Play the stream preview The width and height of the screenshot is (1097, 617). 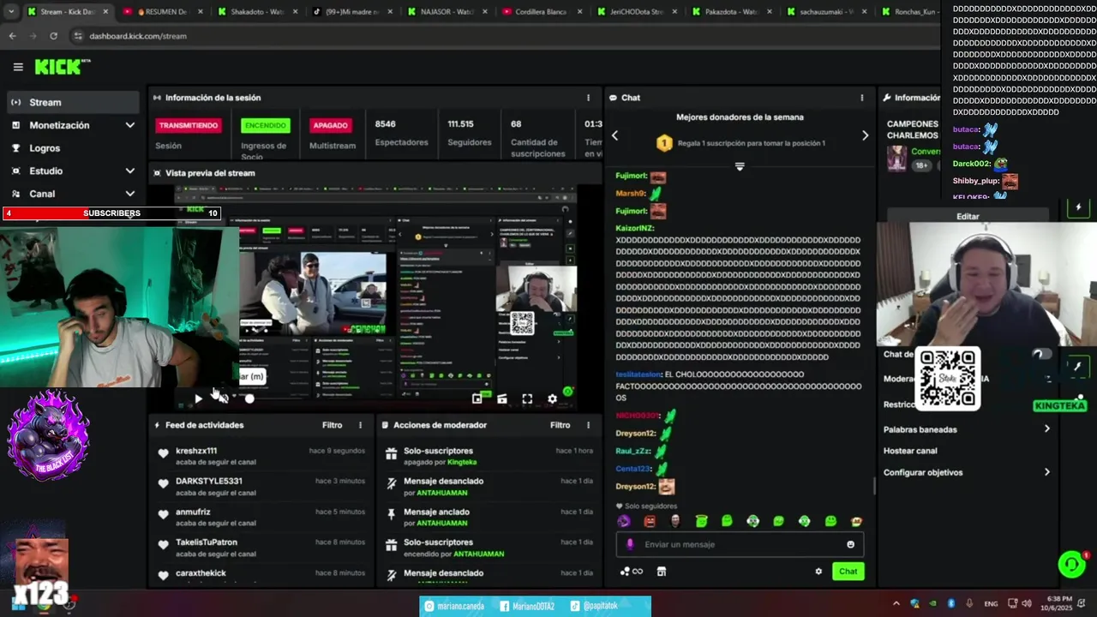[198, 398]
